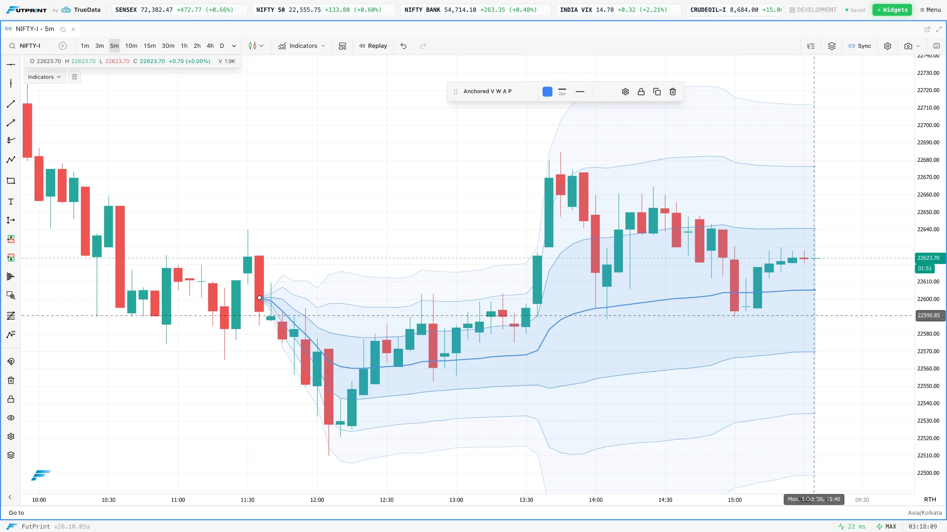Switch to the 15m timeframe
This screenshot has height=532, width=947.
point(150,46)
